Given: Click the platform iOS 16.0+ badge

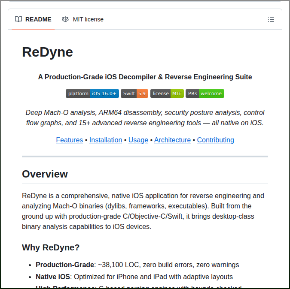Looking at the screenshot, I should 92,93.
